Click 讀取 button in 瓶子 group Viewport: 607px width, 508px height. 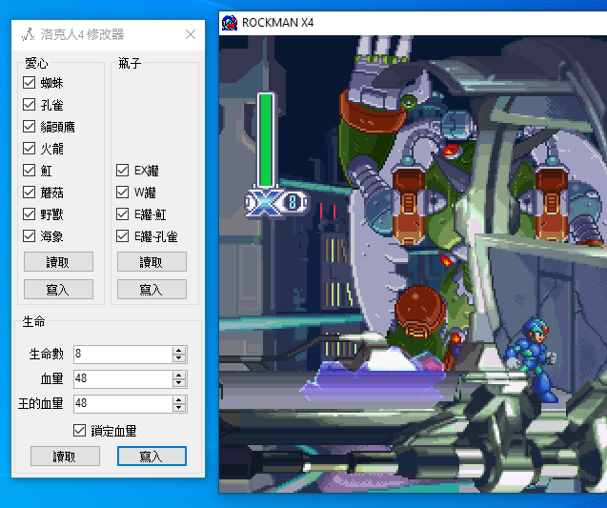pyautogui.click(x=152, y=262)
